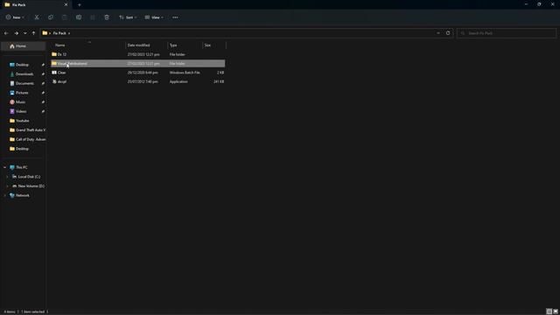Unpin Music using its pin icon
Viewport: 560px width, 315px height.
(x=43, y=101)
